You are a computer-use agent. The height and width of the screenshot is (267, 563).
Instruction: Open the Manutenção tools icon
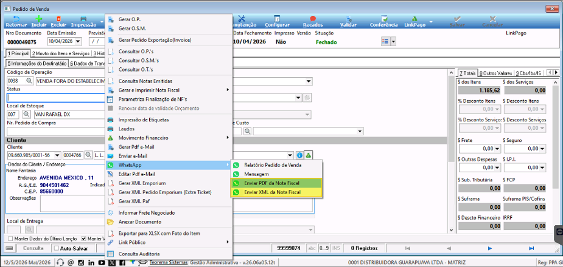pos(241,19)
